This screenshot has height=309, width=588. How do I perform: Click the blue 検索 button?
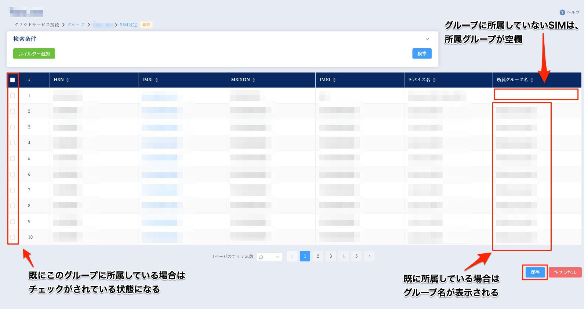coord(422,53)
